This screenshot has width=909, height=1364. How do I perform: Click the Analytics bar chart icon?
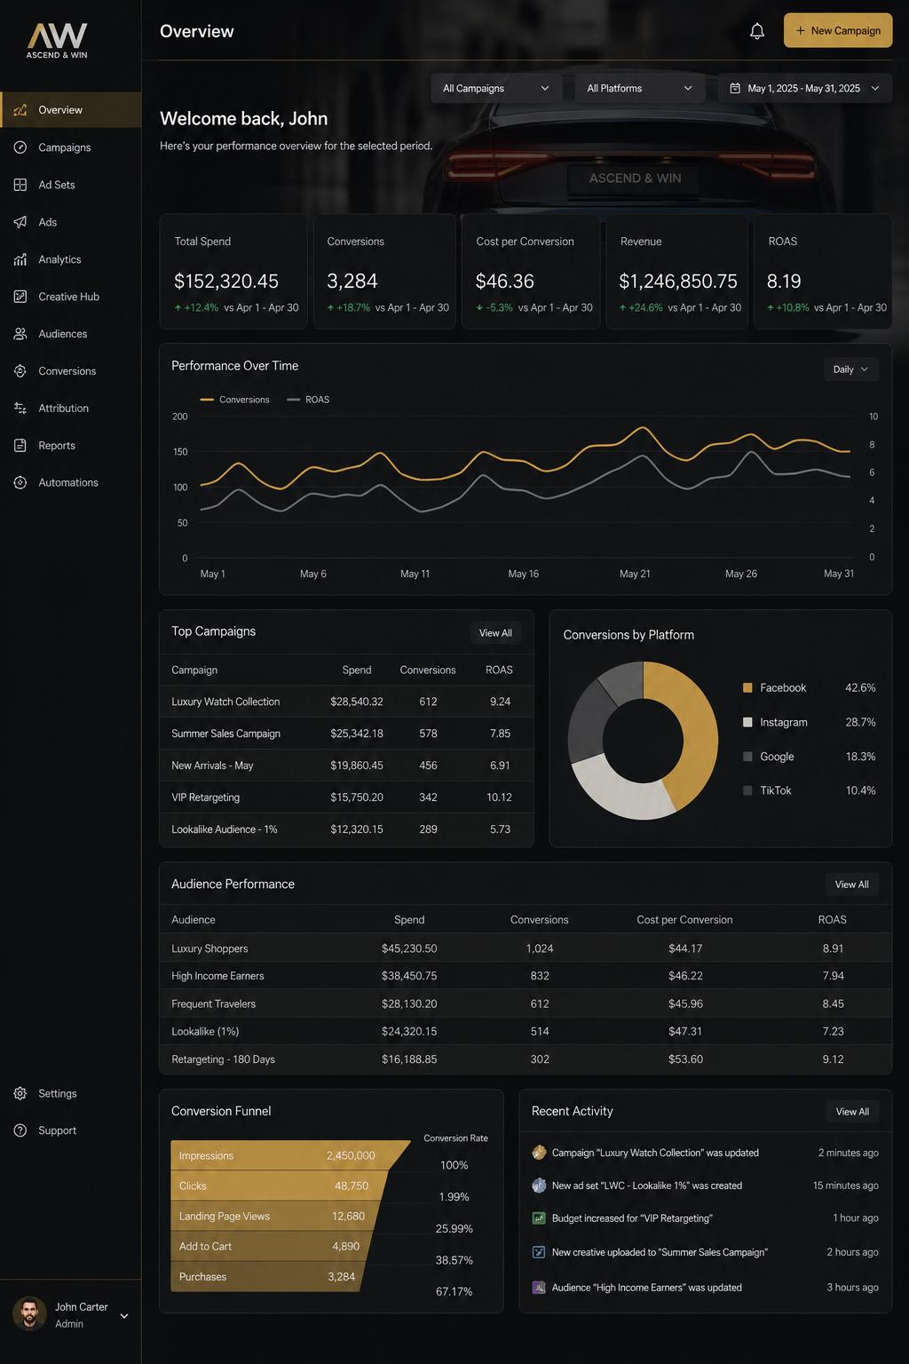pyautogui.click(x=20, y=259)
